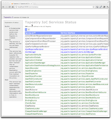Reload the servicestatus page

[x=10, y=7]
